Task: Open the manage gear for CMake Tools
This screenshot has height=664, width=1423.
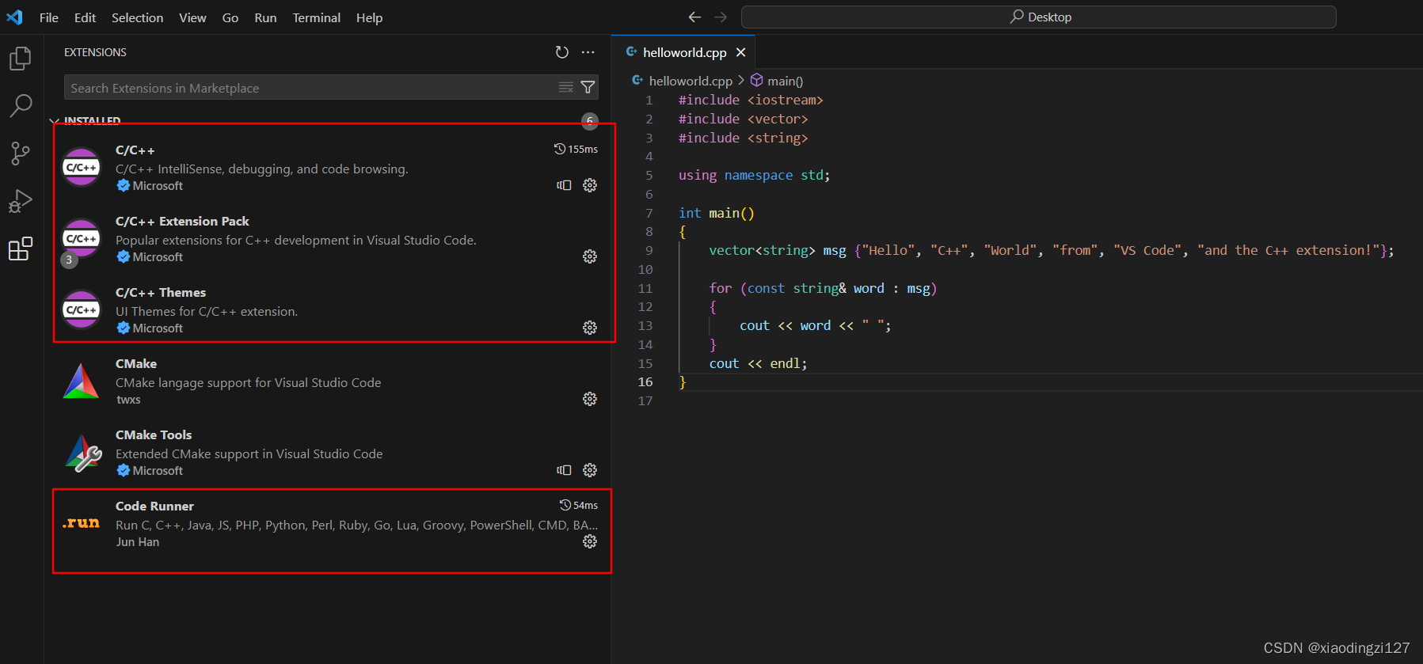Action: tap(590, 470)
